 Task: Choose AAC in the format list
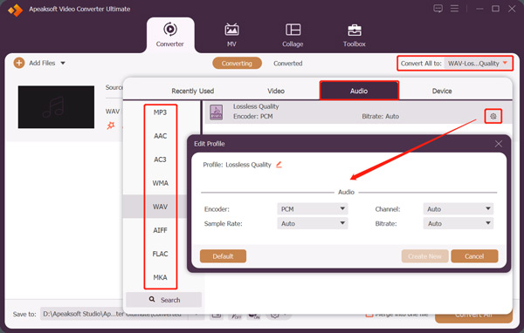point(160,136)
